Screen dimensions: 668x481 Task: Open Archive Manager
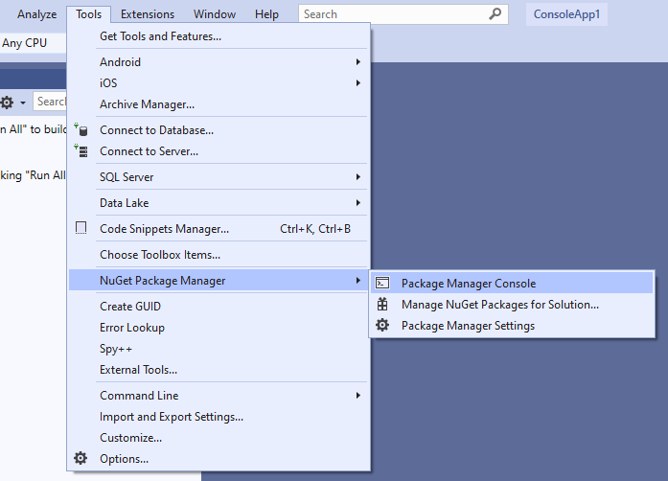219,104
